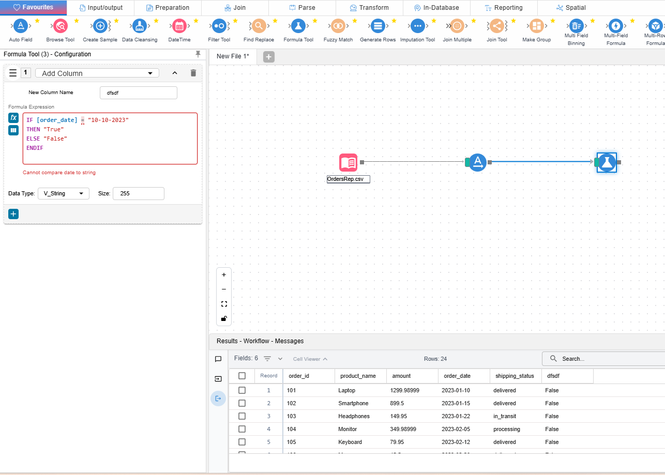Open the Add Column dropdown
Screen dimensions: 665x475
[x=97, y=73]
